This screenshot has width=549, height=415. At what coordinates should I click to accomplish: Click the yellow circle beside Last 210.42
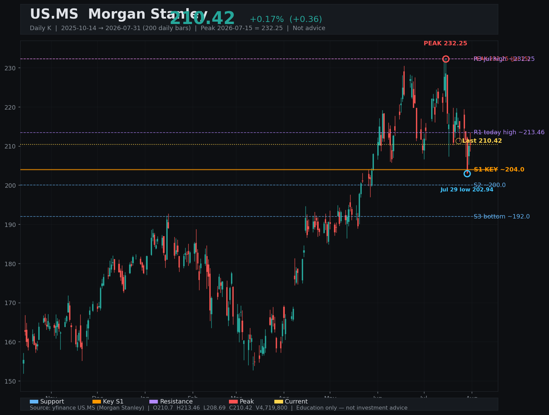(459, 141)
